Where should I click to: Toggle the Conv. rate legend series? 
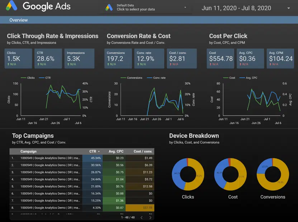tap(157, 78)
